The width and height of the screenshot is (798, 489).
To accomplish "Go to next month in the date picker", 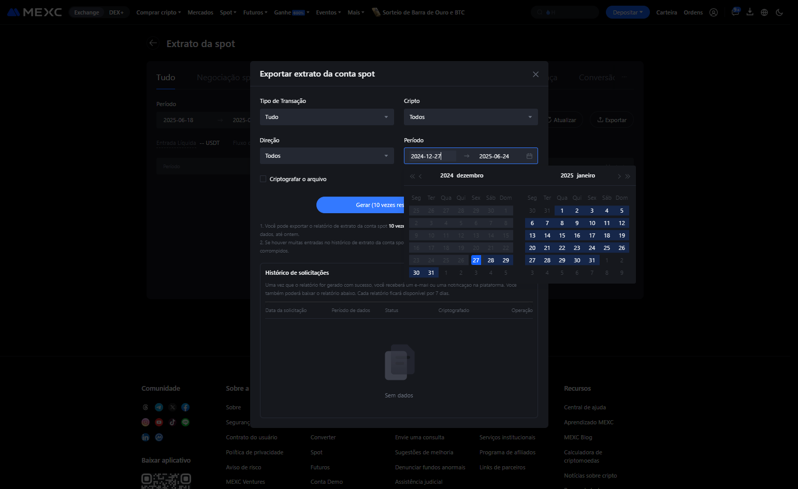I will tap(619, 176).
